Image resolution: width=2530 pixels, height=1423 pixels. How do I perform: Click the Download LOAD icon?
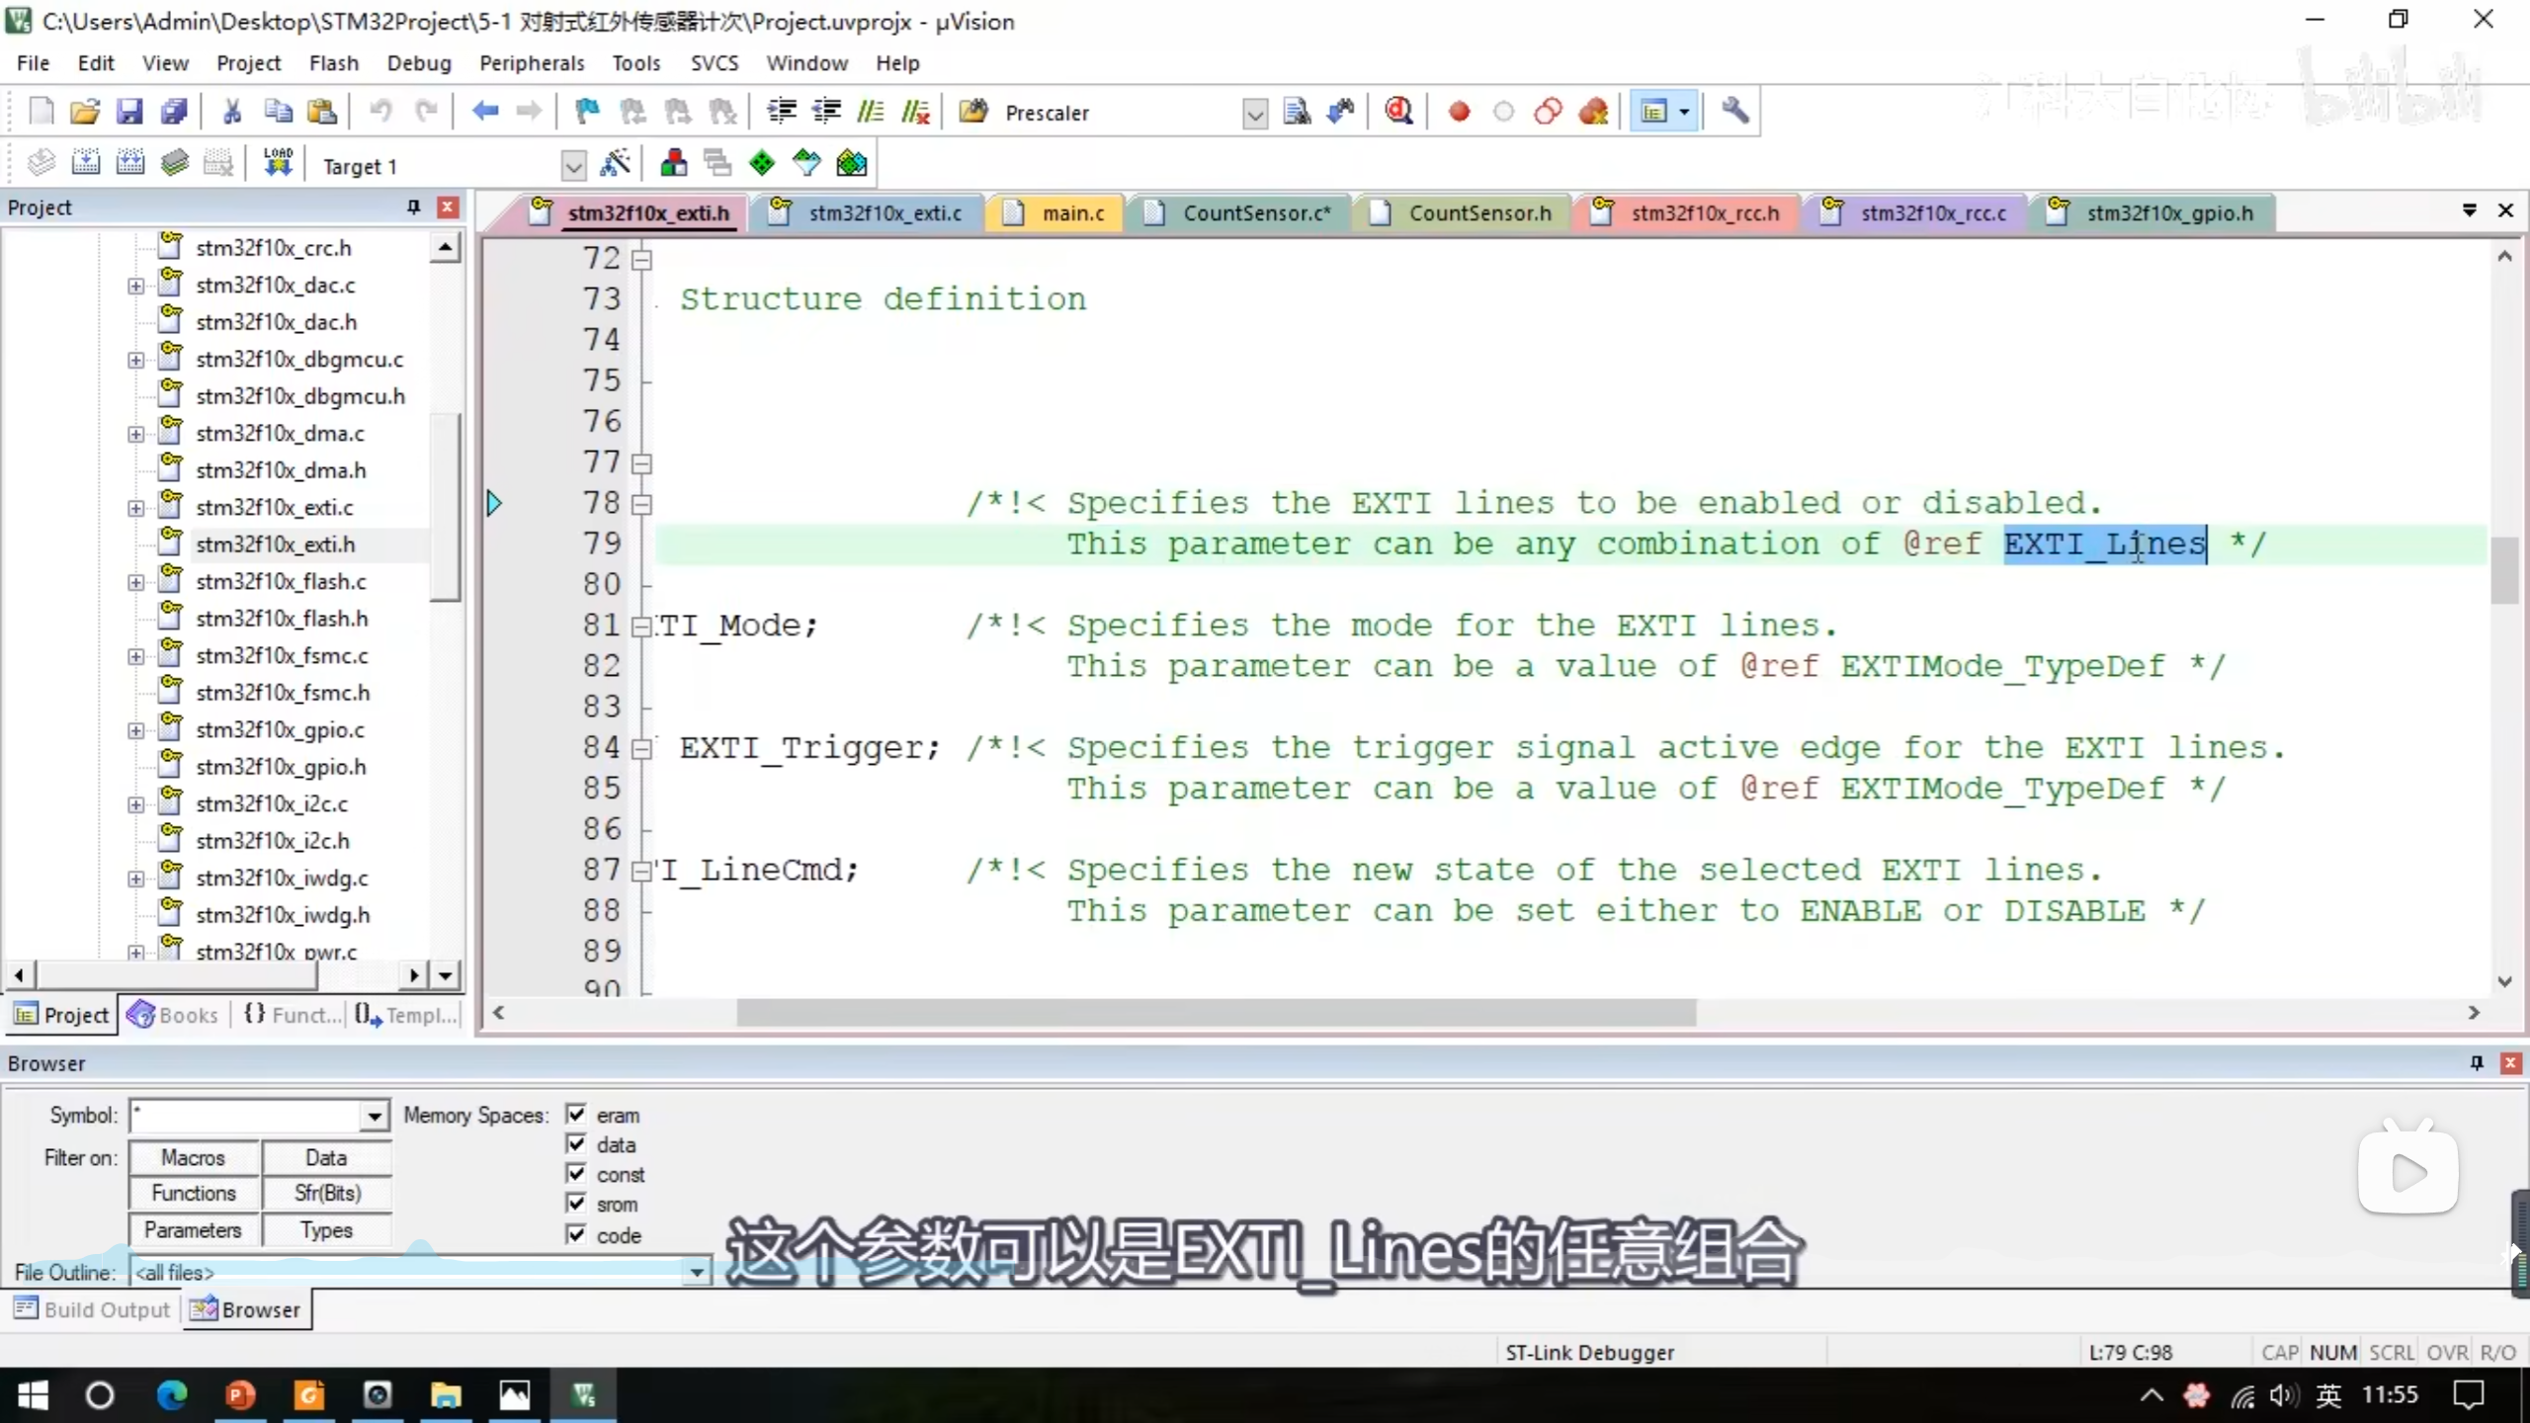click(278, 164)
